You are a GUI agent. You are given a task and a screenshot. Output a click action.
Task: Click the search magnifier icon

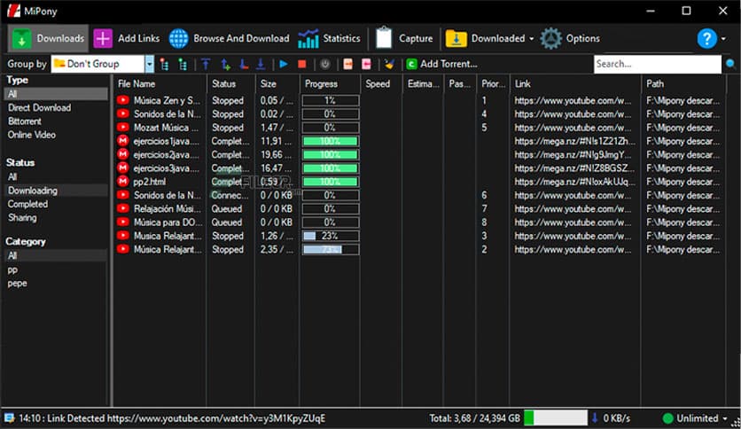coord(730,64)
